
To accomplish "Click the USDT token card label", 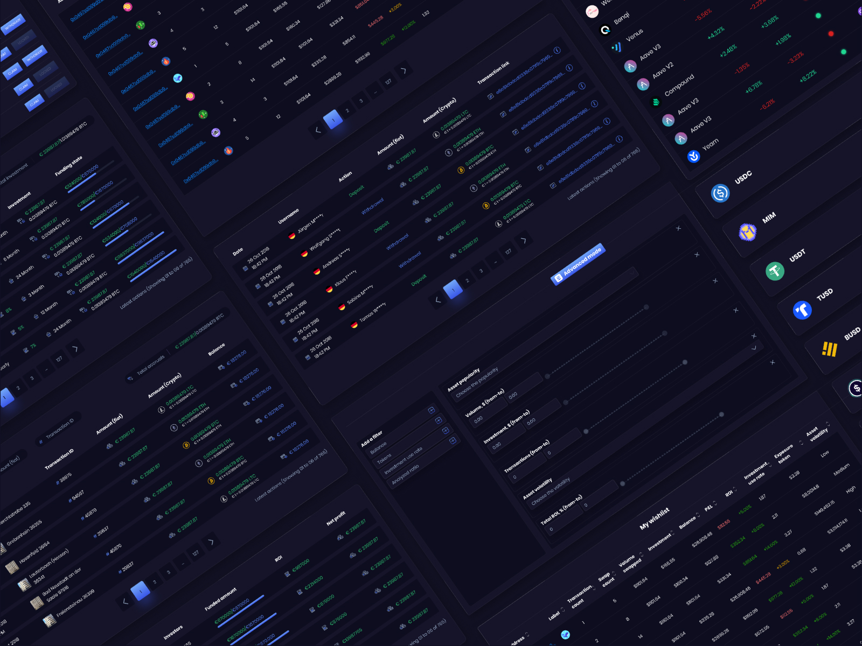I will (x=797, y=255).
